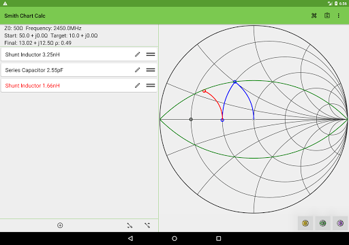
Task: Open the clipboard list icon in header
Action: pos(327,16)
